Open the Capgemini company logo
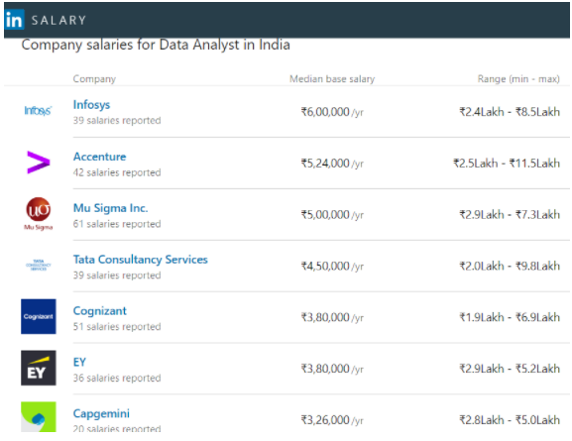 point(39,416)
